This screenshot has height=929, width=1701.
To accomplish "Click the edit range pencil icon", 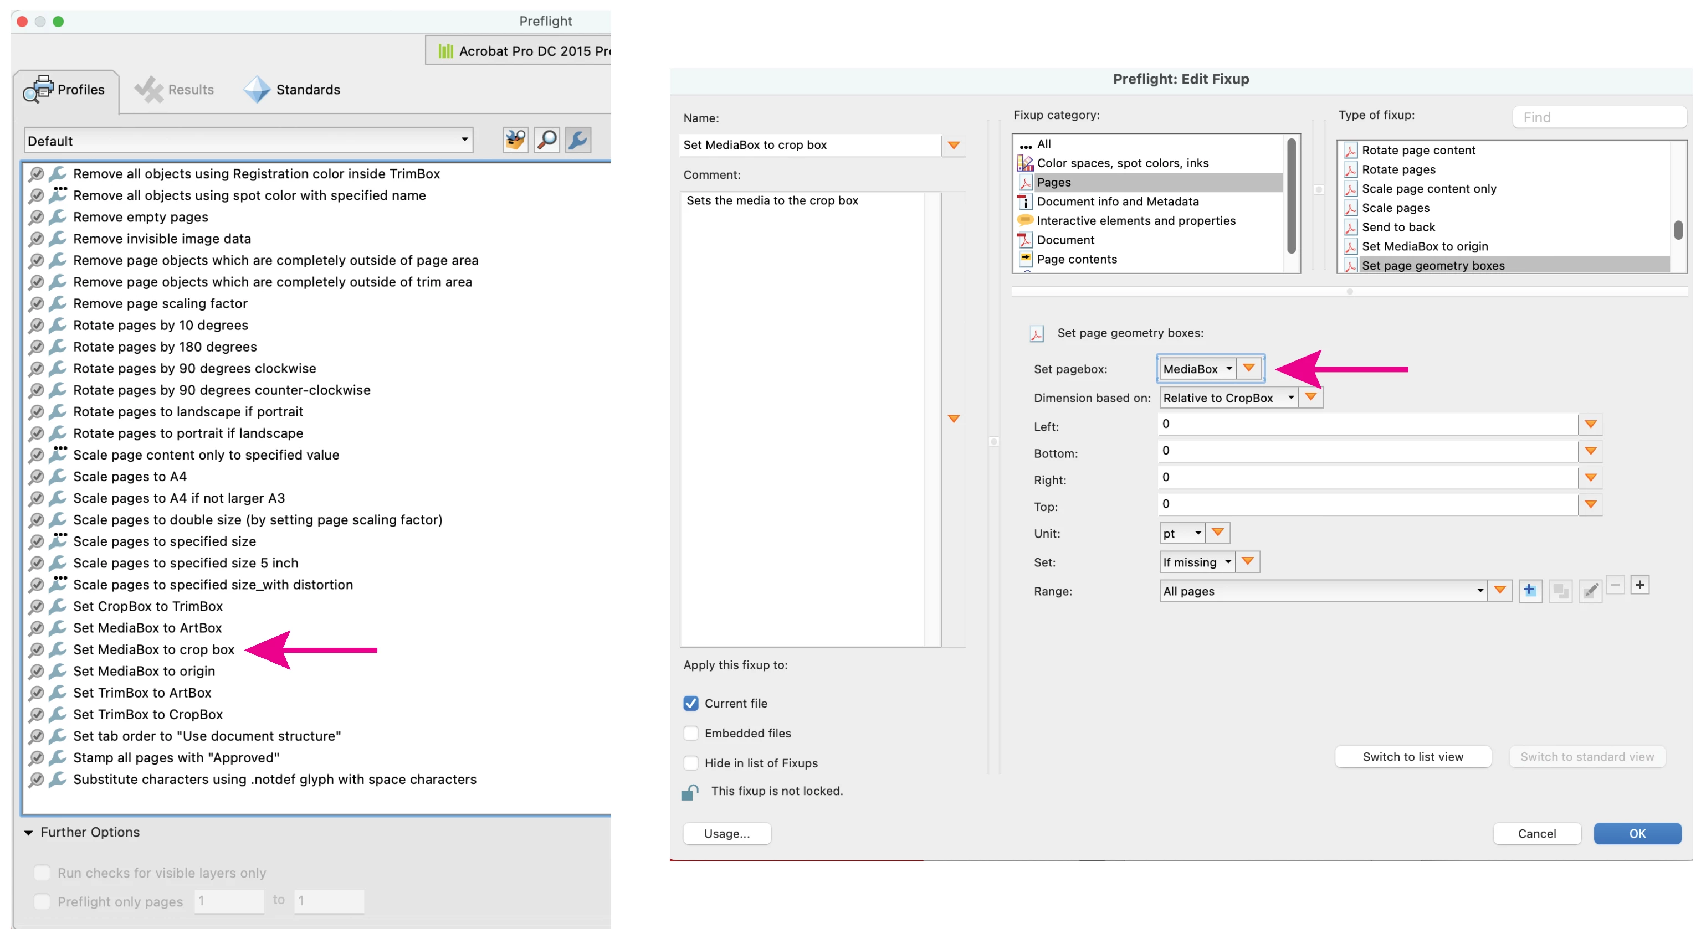I will pos(1591,591).
